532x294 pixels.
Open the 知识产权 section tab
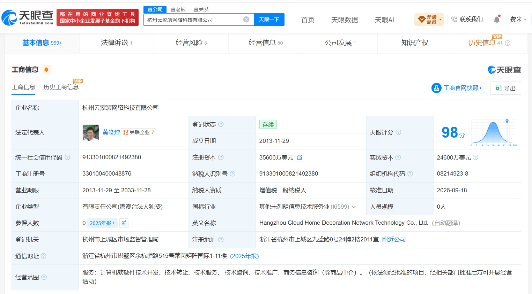point(415,43)
